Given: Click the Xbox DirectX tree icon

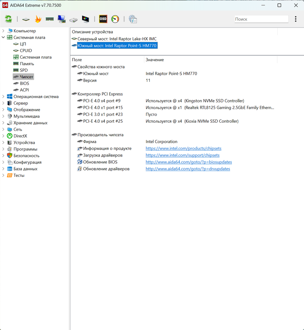Looking at the screenshot, I should point(10,136).
